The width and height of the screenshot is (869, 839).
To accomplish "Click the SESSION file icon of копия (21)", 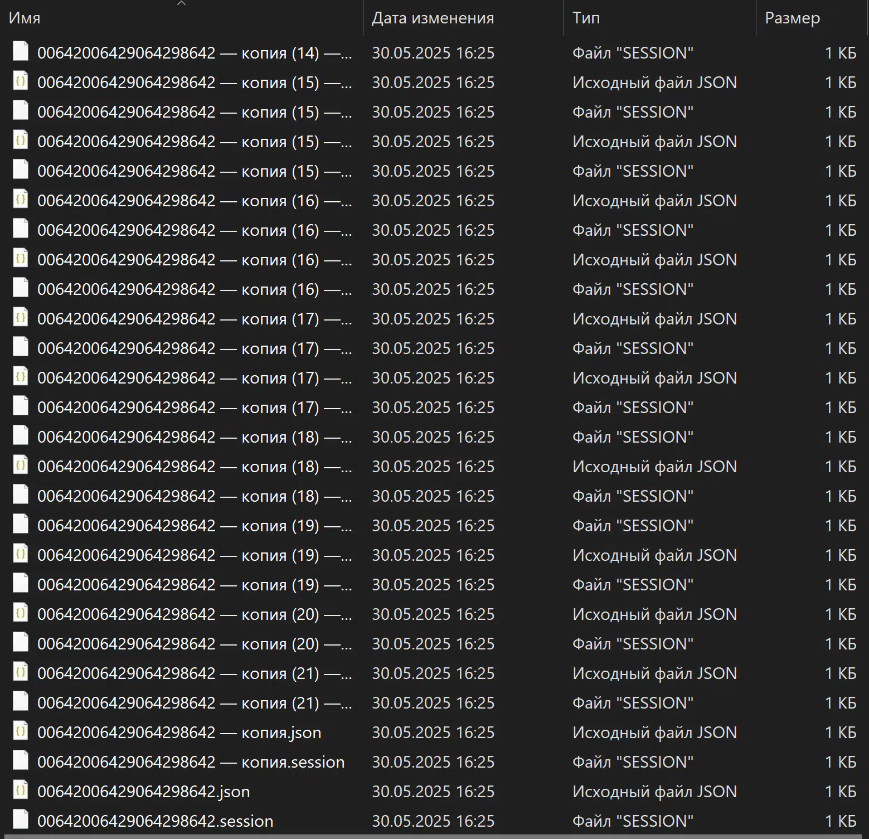I will click(21, 702).
